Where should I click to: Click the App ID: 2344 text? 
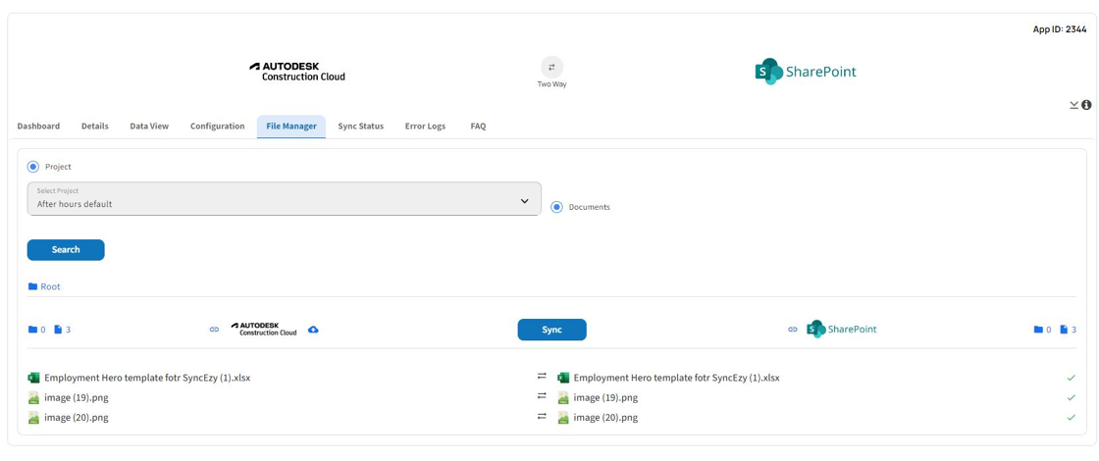click(1059, 29)
